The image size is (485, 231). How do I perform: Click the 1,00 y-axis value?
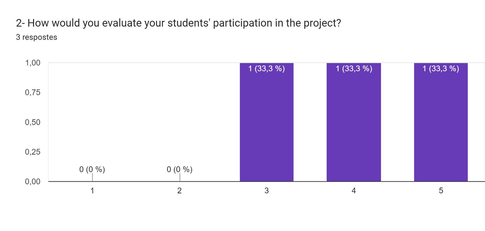tap(33, 63)
